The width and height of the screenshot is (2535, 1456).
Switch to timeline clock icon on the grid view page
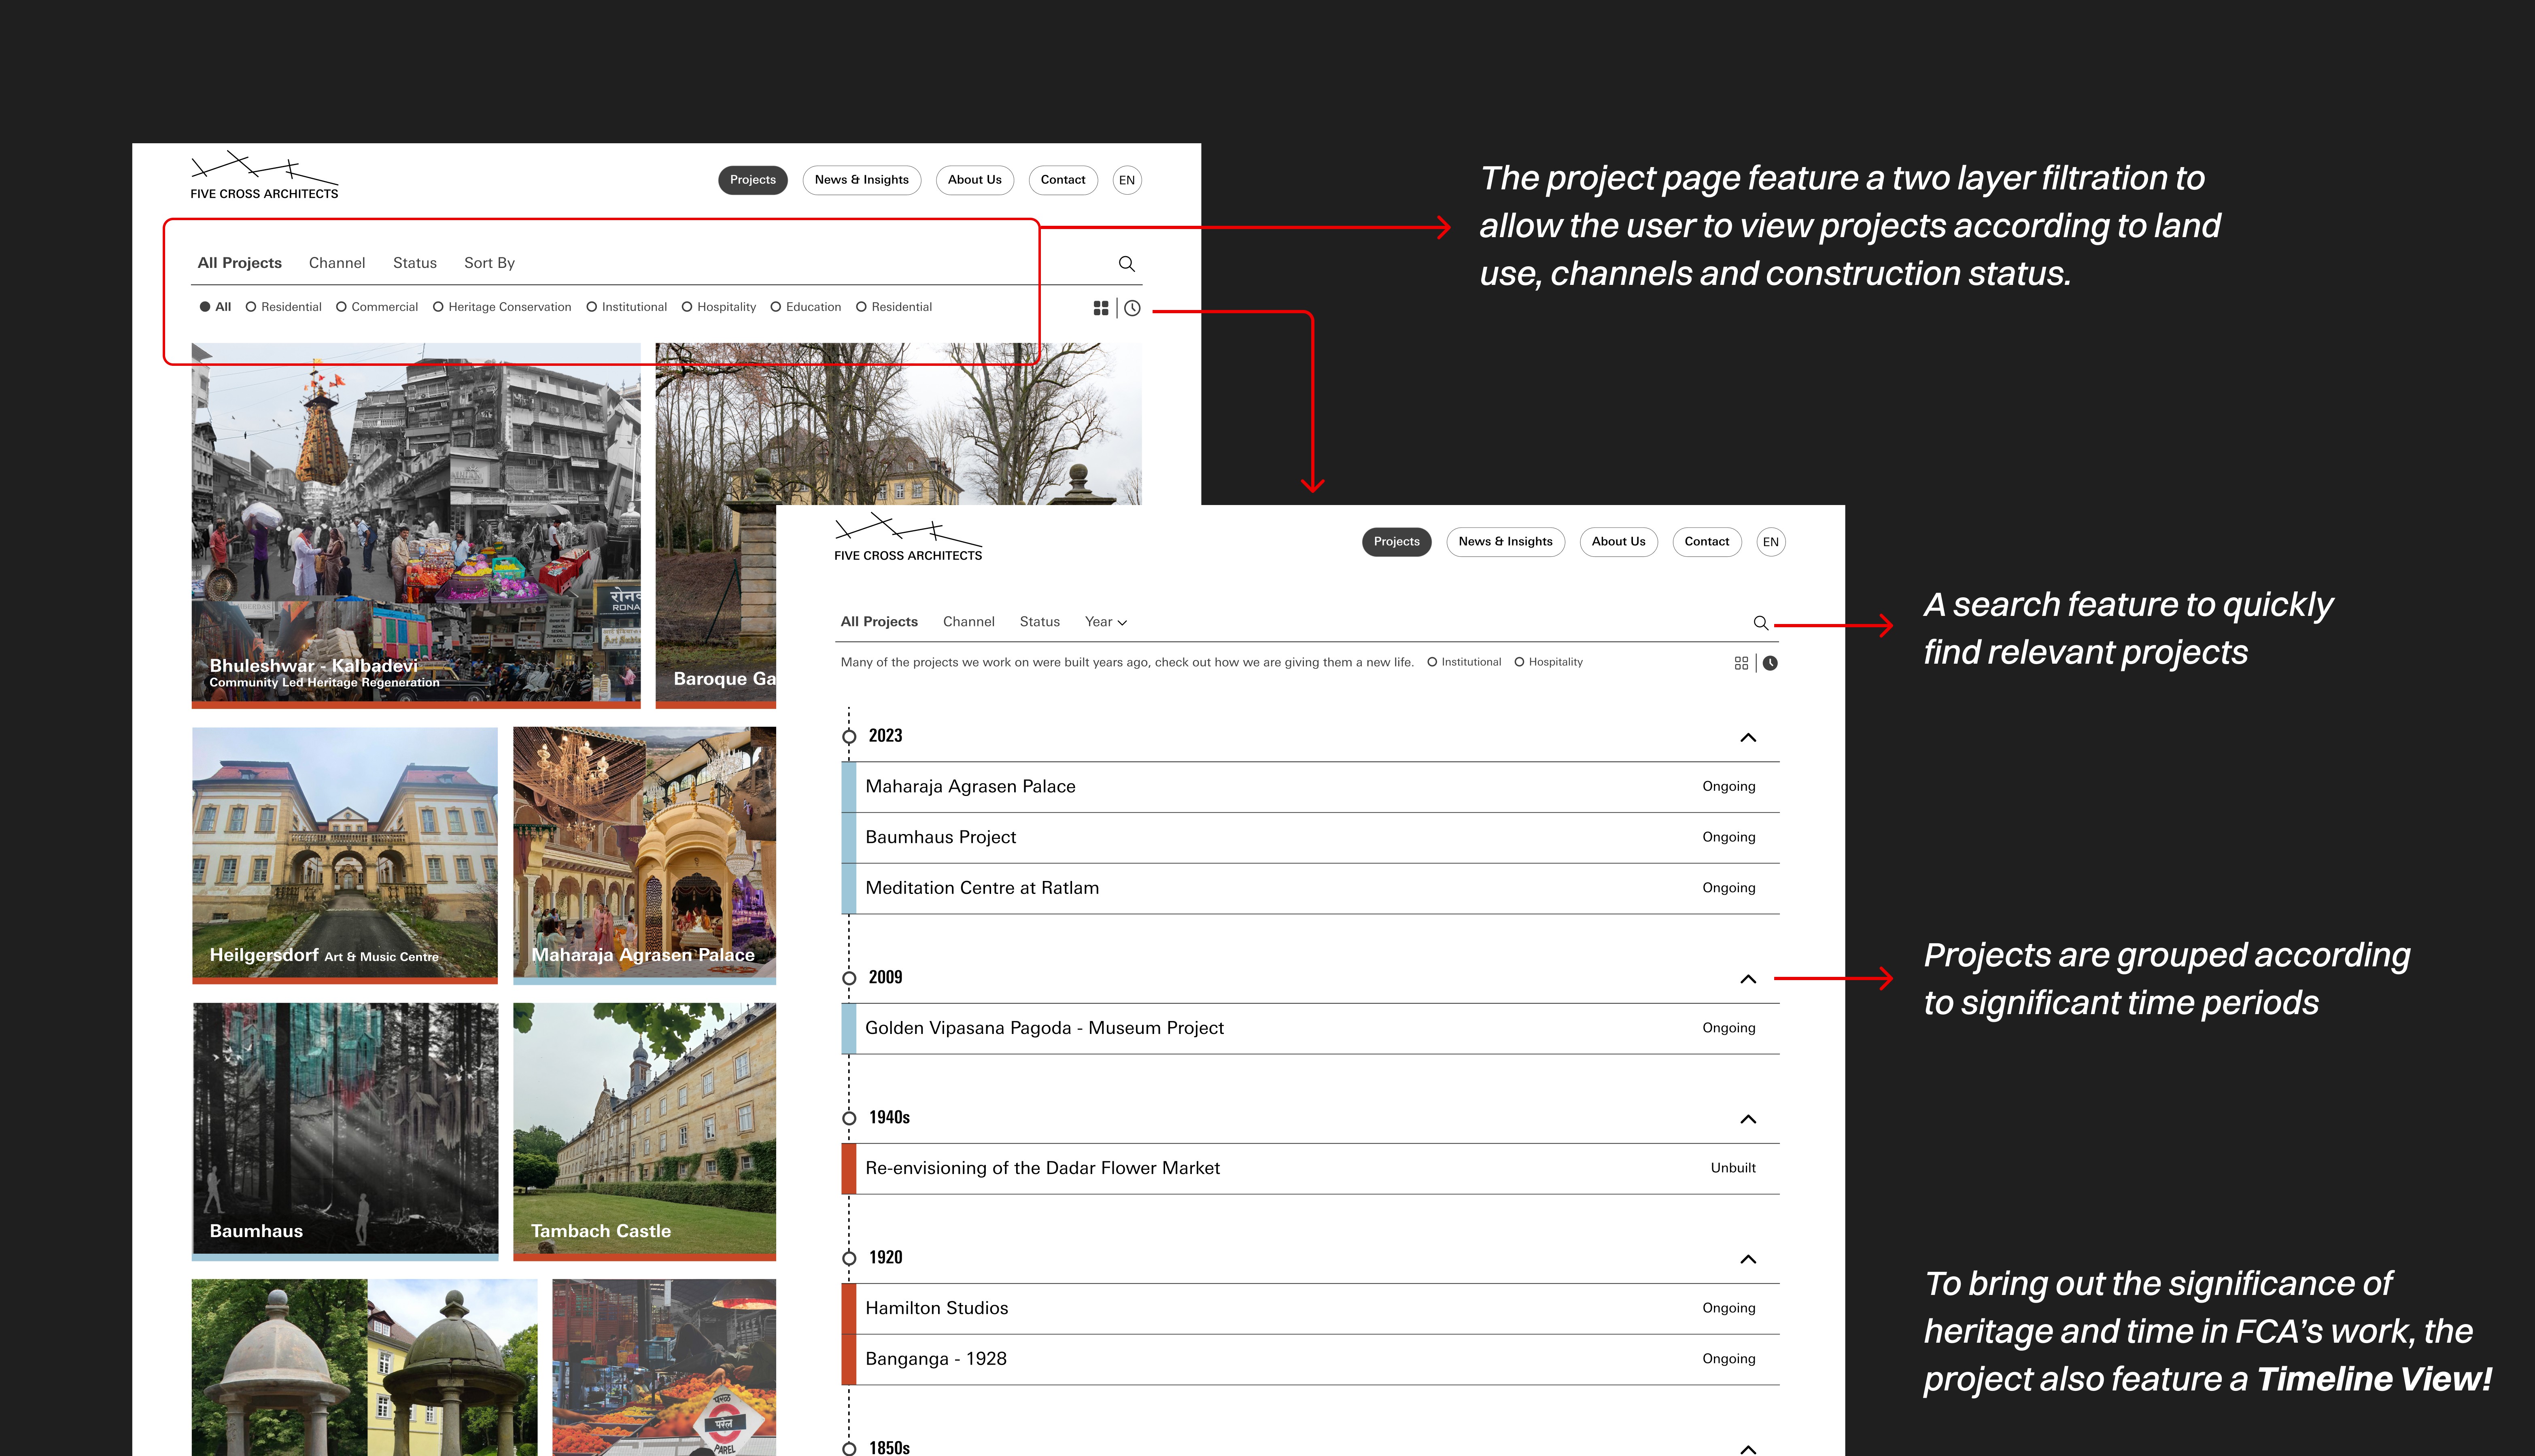(1132, 308)
